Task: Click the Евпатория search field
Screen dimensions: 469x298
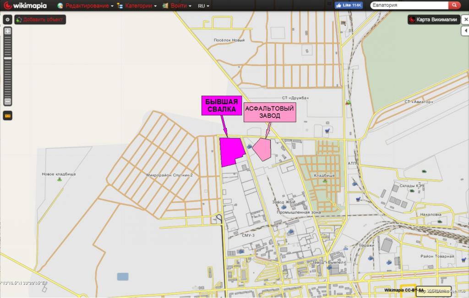Action: click(409, 5)
